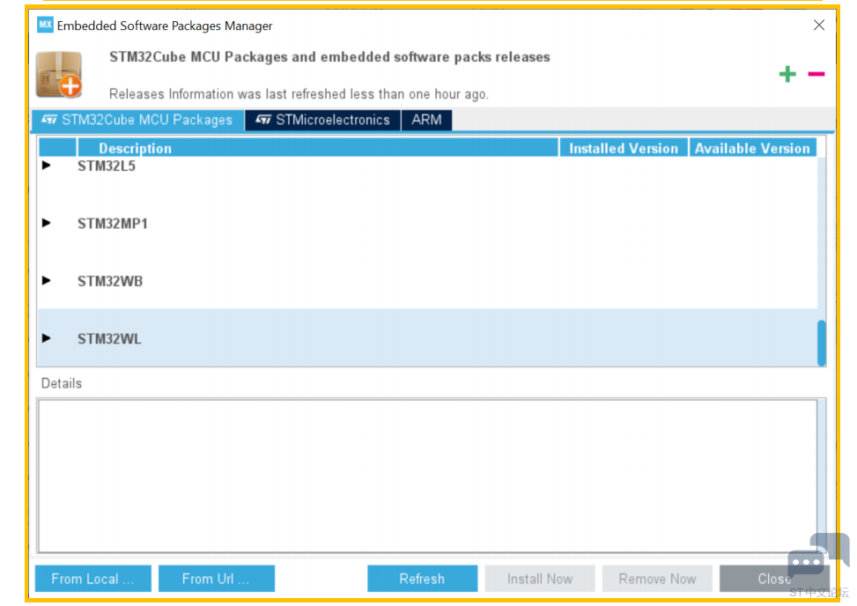Screen dimensions: 857x606
Task: Select the STM32WL row text
Action: (109, 339)
